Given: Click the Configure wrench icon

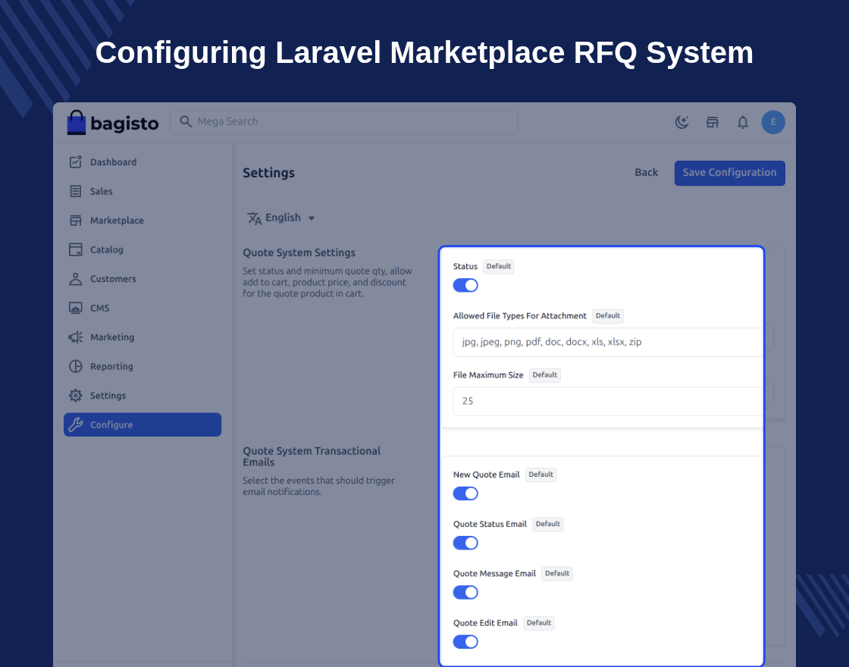Looking at the screenshot, I should point(75,425).
